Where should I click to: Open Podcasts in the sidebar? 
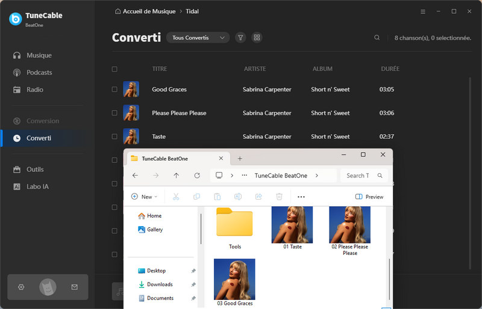pos(39,73)
